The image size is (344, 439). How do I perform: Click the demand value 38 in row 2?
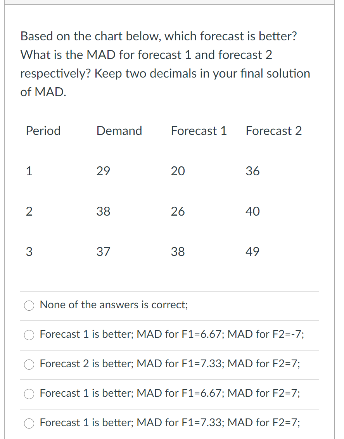(103, 211)
